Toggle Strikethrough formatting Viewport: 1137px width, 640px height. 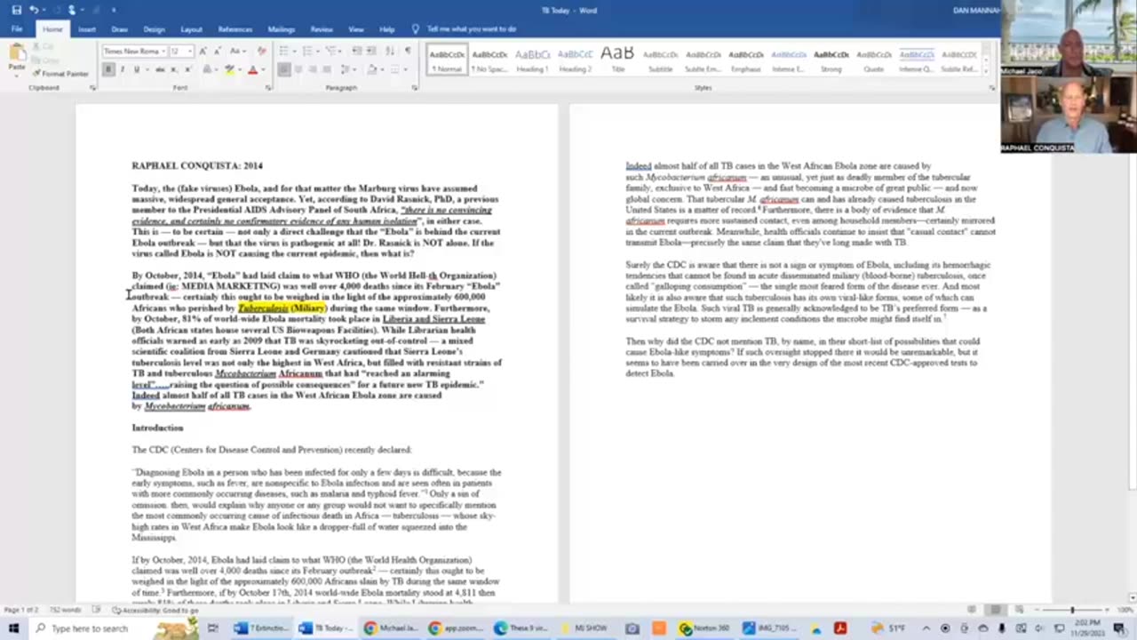pyautogui.click(x=160, y=69)
